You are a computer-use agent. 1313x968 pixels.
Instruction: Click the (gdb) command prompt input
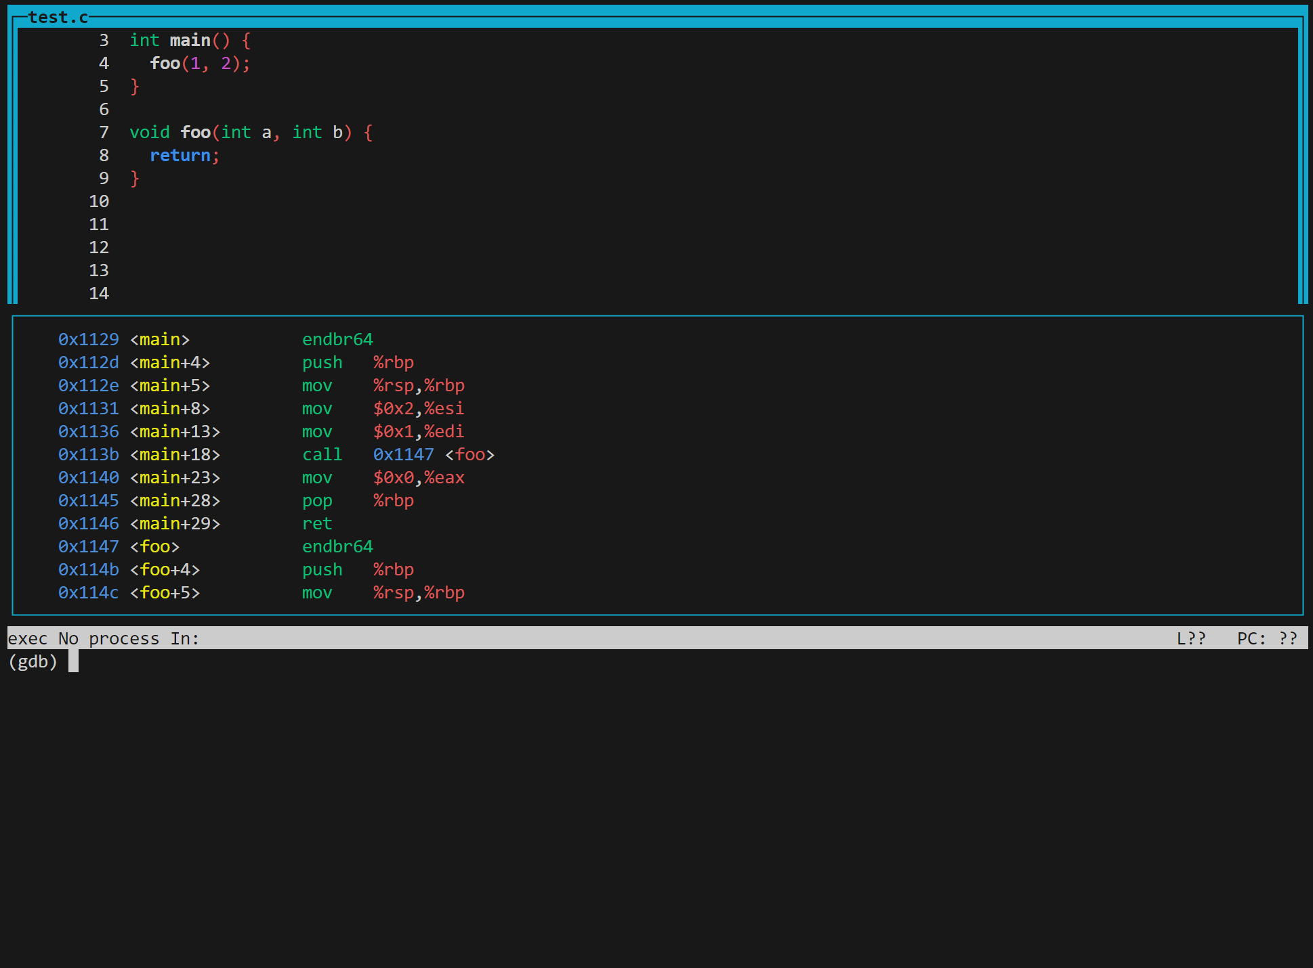click(73, 661)
